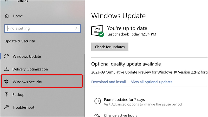Image resolution: width=208 pixels, height=117 pixels.
Task: Click the Troubleshoot wrench icon
Action: [6, 107]
